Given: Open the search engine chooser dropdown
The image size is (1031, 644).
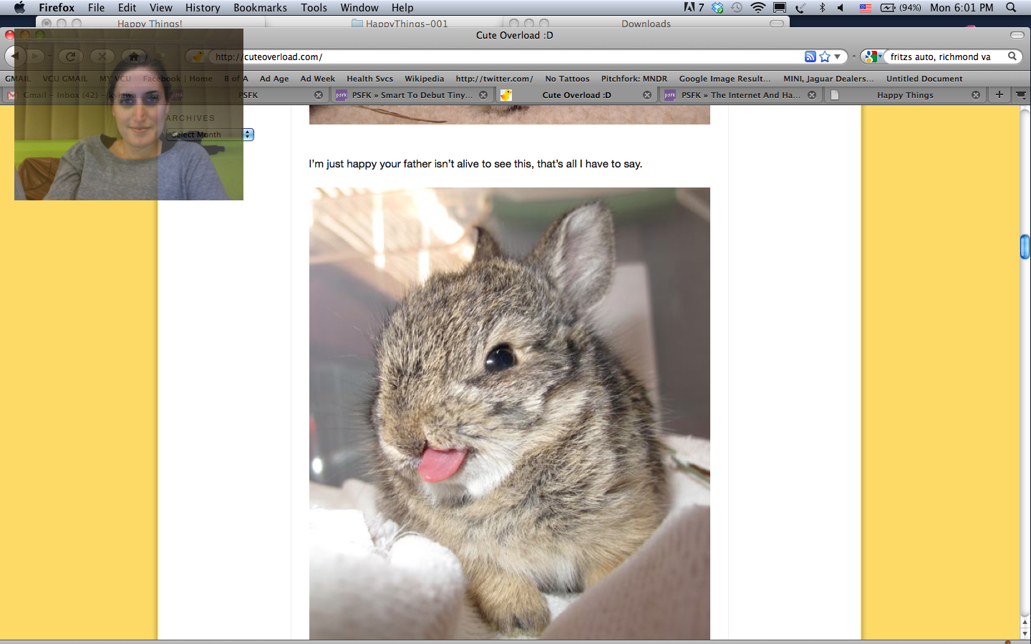Looking at the screenshot, I should [x=872, y=57].
